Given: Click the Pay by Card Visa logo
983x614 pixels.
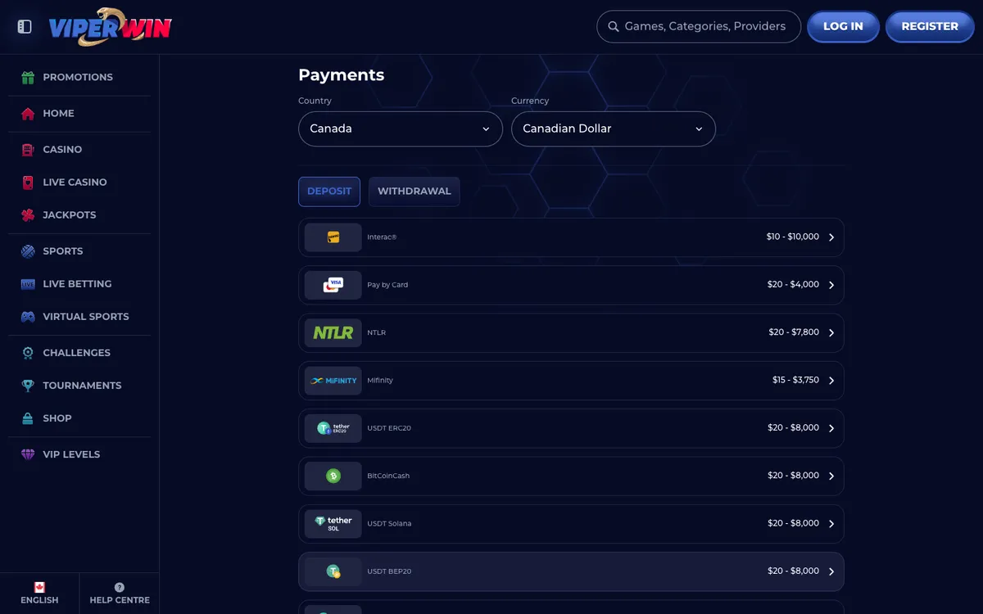Looking at the screenshot, I should pos(333,285).
